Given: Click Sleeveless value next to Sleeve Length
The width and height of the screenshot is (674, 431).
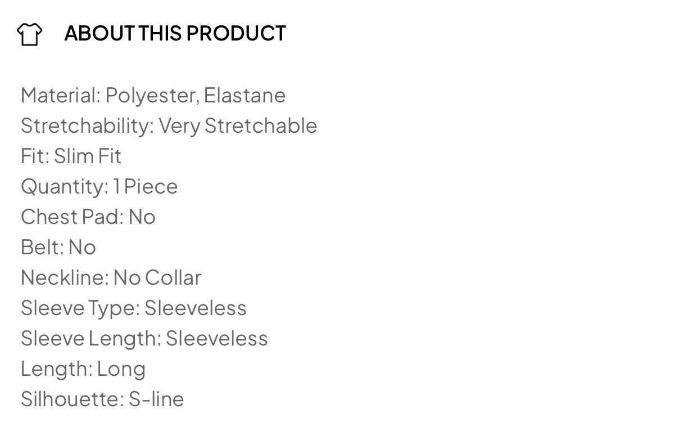Looking at the screenshot, I should (x=217, y=339).
